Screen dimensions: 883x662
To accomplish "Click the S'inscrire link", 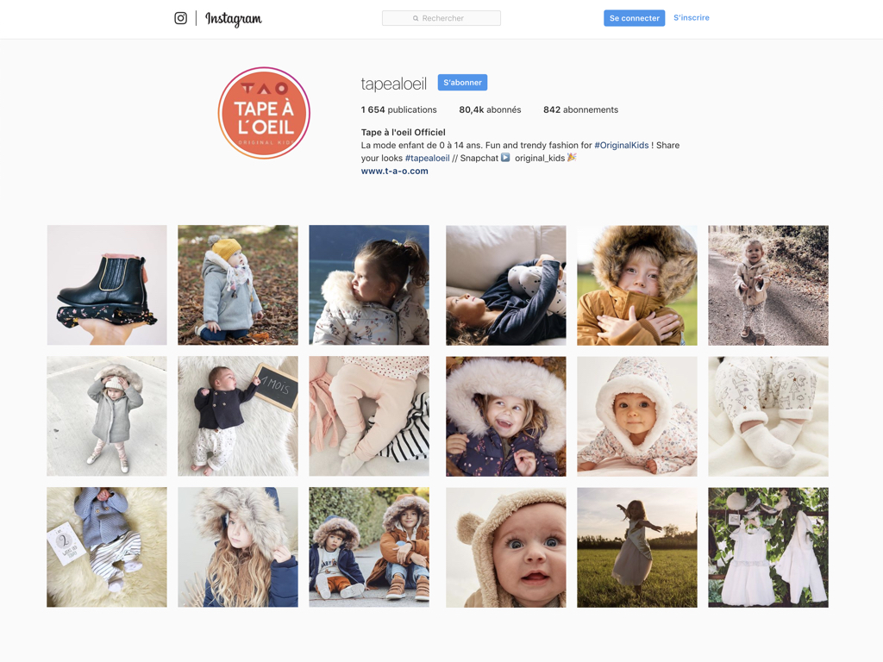I will (691, 18).
